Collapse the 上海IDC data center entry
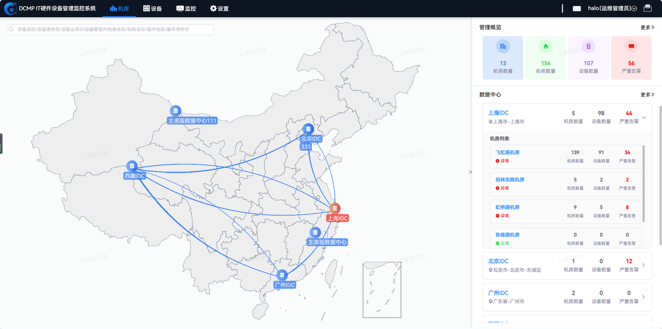 pyautogui.click(x=644, y=118)
